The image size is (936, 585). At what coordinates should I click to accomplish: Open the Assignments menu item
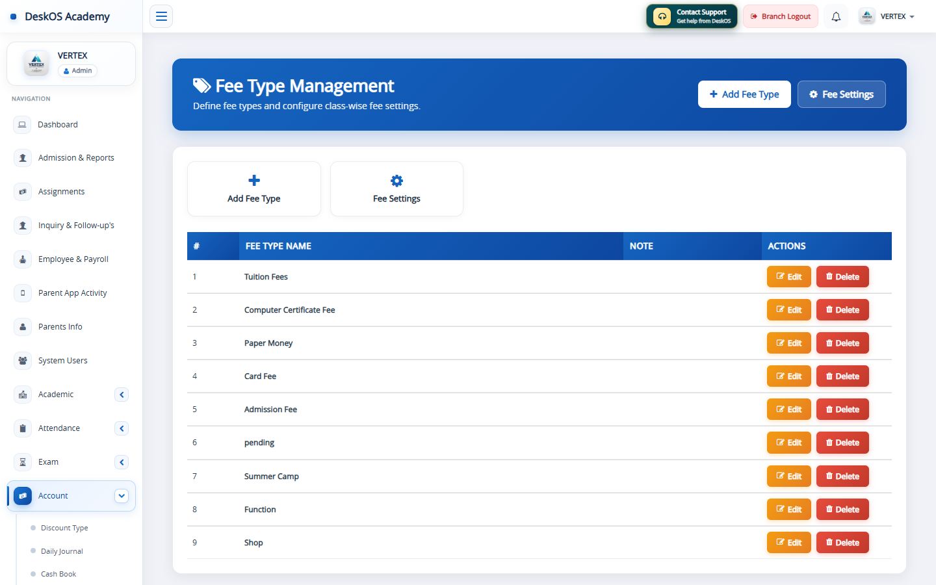[x=71, y=192]
